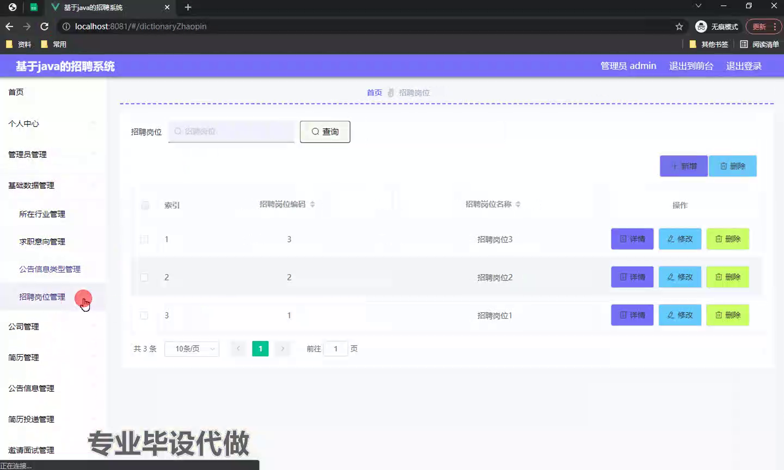Click 首页 breadcrumb link
The width and height of the screenshot is (784, 470).
[x=374, y=92]
